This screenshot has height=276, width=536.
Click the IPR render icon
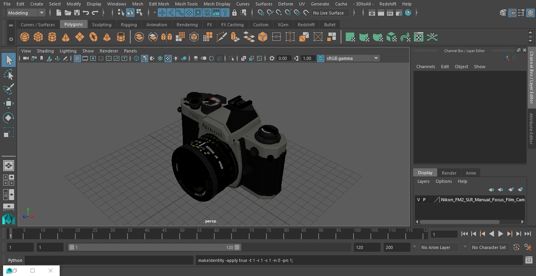pos(390,13)
